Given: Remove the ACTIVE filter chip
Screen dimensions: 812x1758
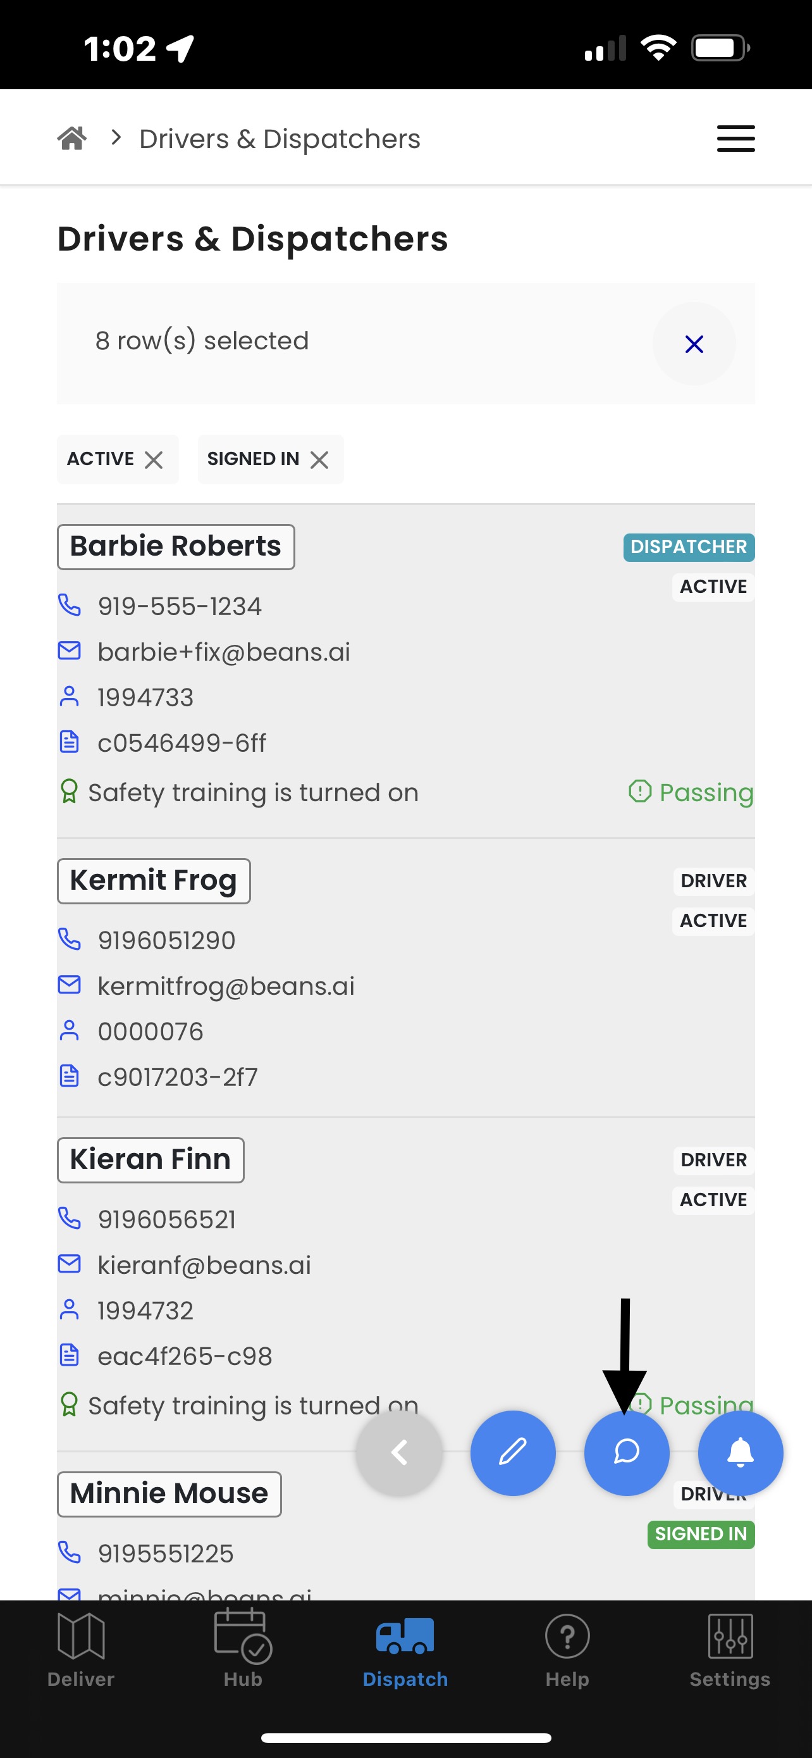Looking at the screenshot, I should coord(154,460).
